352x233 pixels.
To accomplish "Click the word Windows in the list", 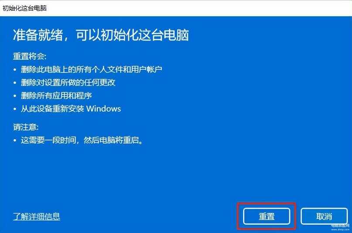I will click(x=103, y=109).
